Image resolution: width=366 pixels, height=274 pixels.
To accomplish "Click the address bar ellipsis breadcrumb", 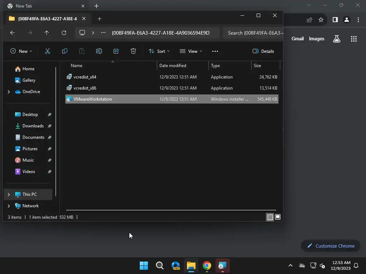I will [103, 32].
